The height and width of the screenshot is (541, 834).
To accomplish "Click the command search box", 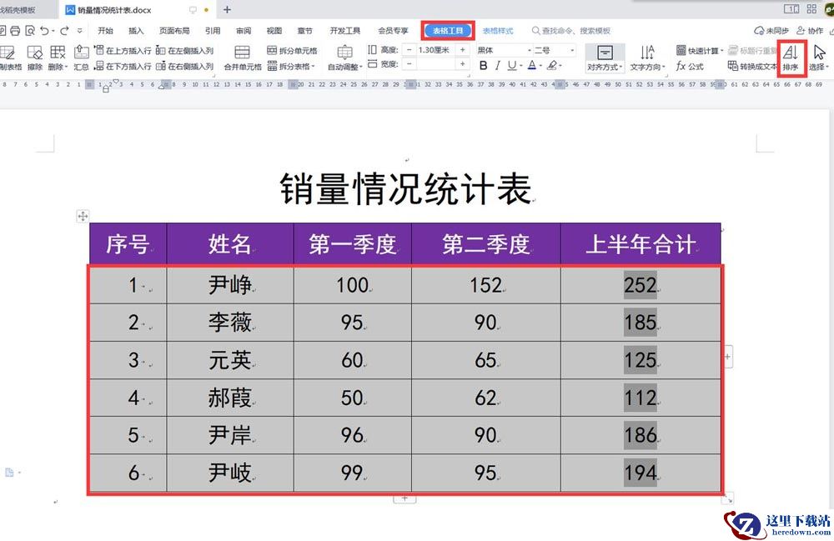I will 577,31.
